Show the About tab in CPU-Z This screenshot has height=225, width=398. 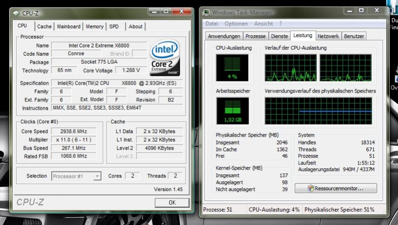coord(135,26)
